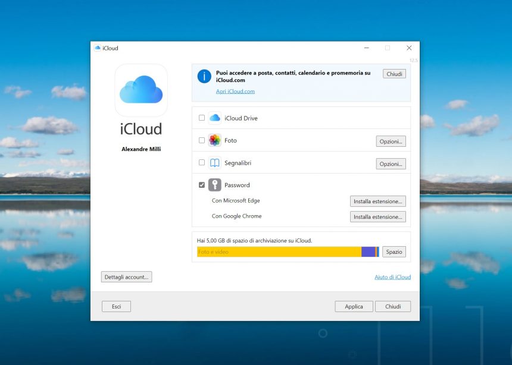Click the Esci sign-out button
The image size is (512, 365).
click(x=116, y=306)
